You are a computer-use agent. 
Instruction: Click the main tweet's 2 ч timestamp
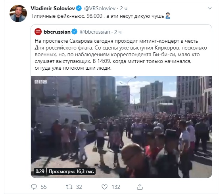[x=124, y=9]
